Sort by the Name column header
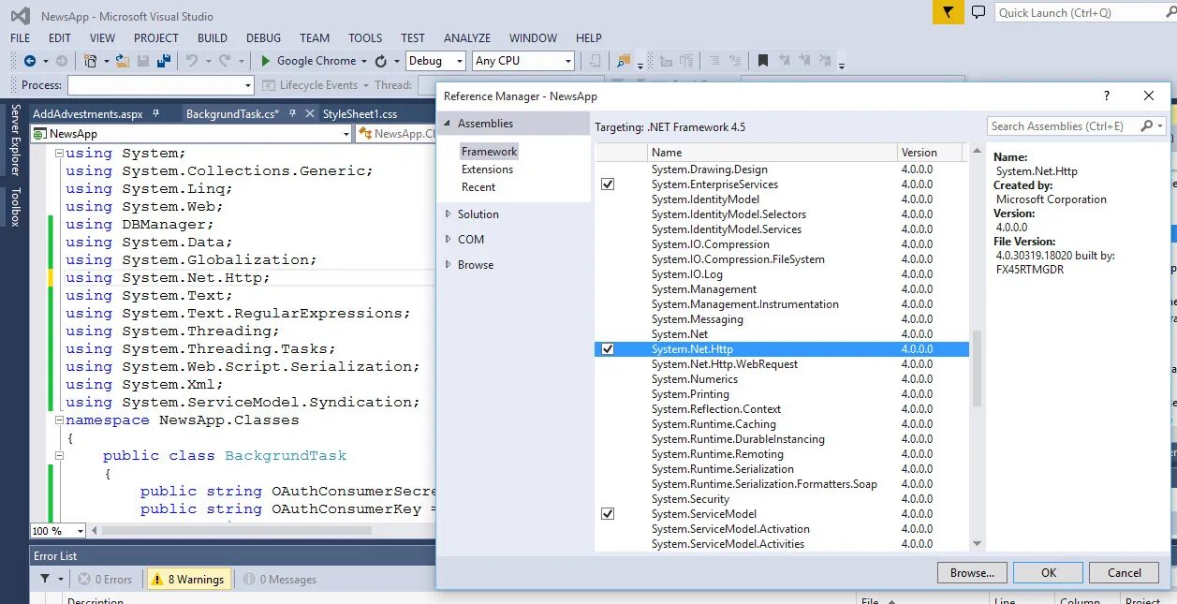The height and width of the screenshot is (604, 1177). point(772,152)
